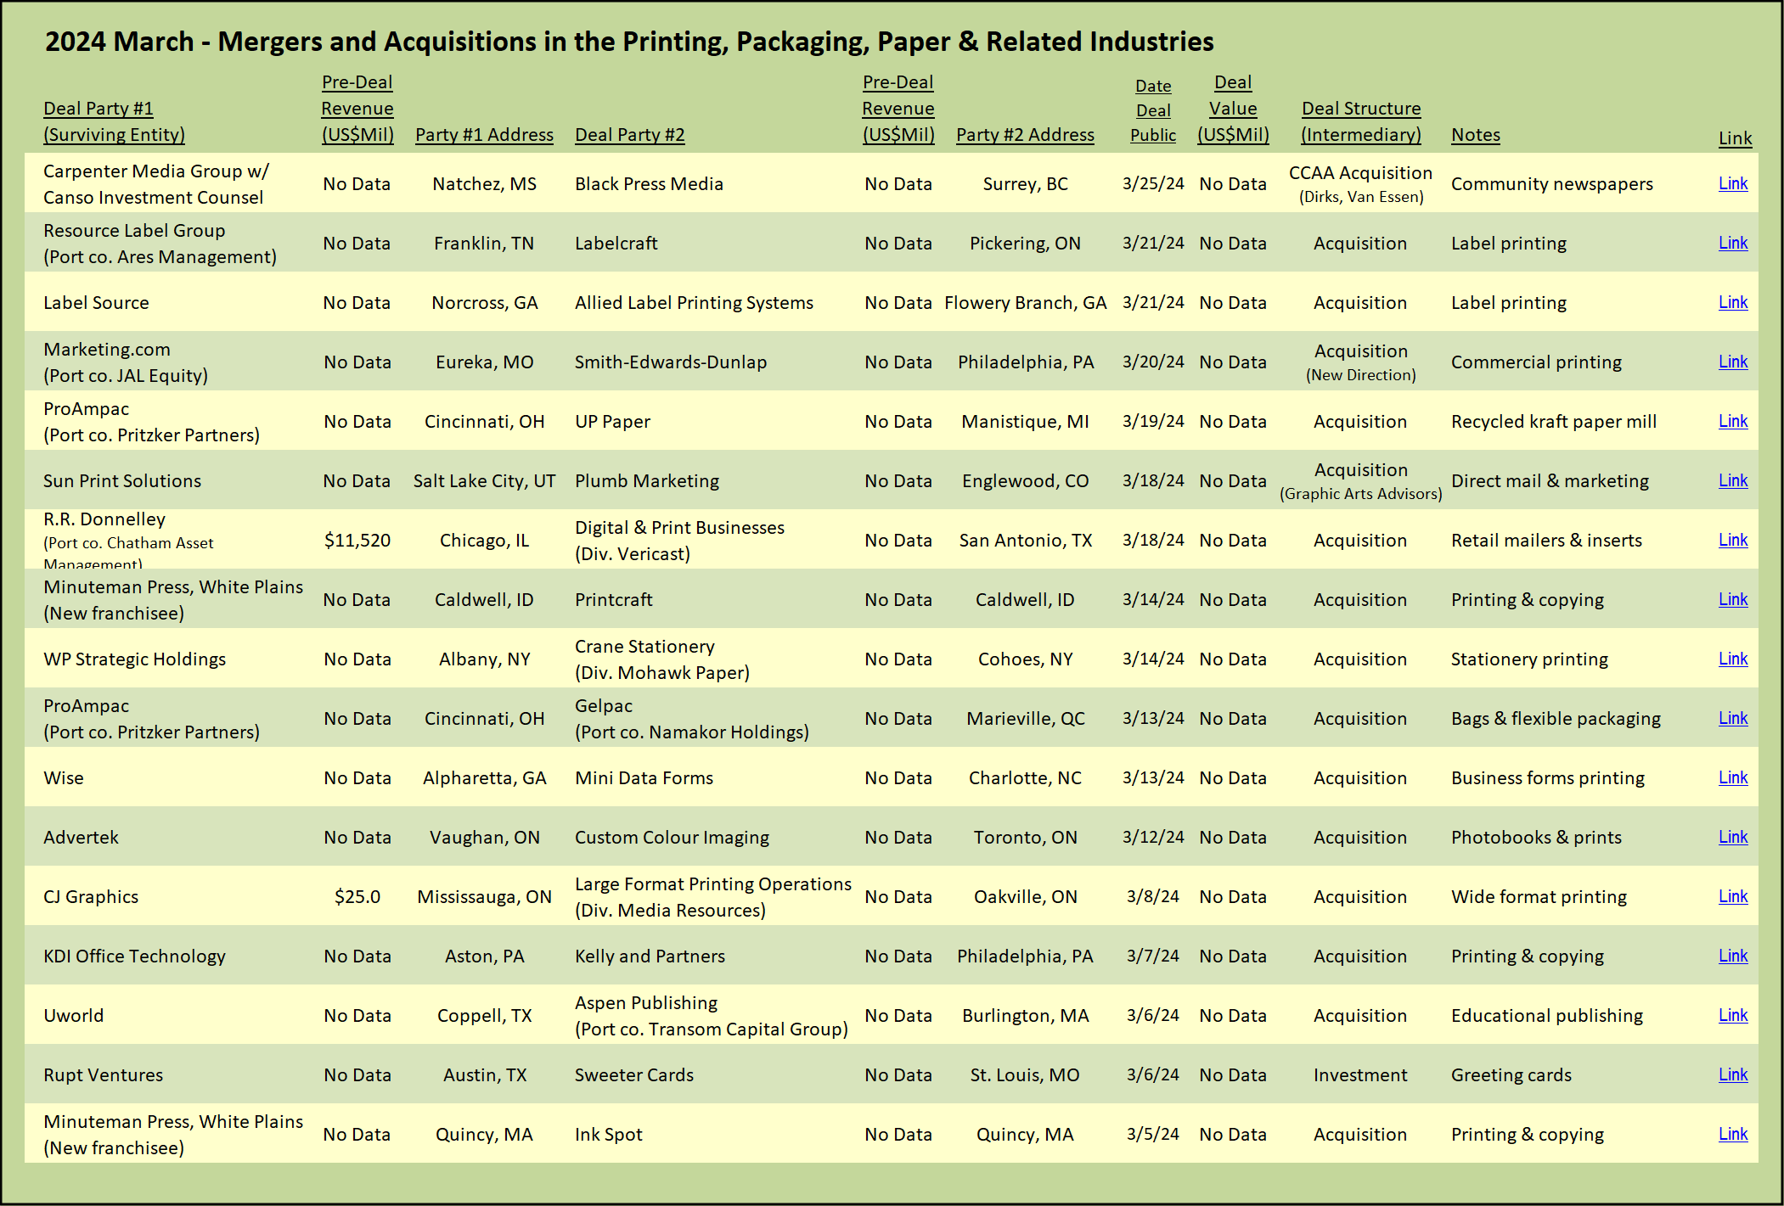Follow the Crane Stationery deal Link
Image resolution: width=1784 pixels, height=1206 pixels.
[1732, 659]
